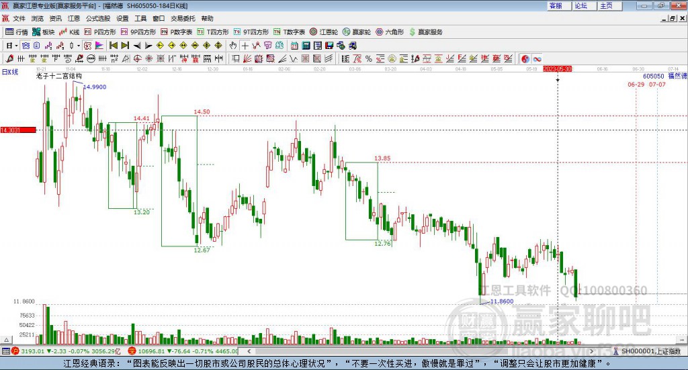Screen dimensions: 688x370
Task: Open the 浏览 menu
Action: click(x=38, y=18)
